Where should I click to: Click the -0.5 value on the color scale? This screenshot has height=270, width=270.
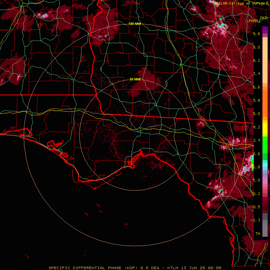255,207
